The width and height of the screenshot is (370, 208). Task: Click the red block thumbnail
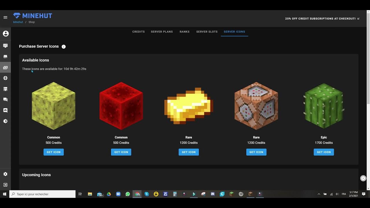121,106
